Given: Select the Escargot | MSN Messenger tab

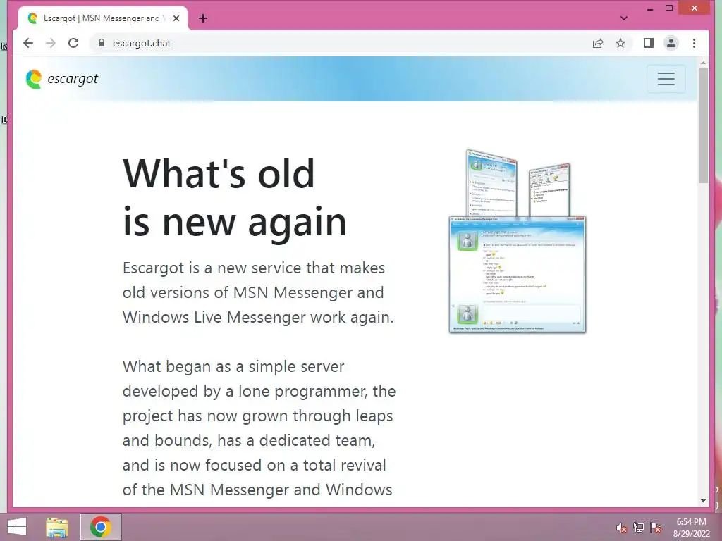Looking at the screenshot, I should pos(103,18).
